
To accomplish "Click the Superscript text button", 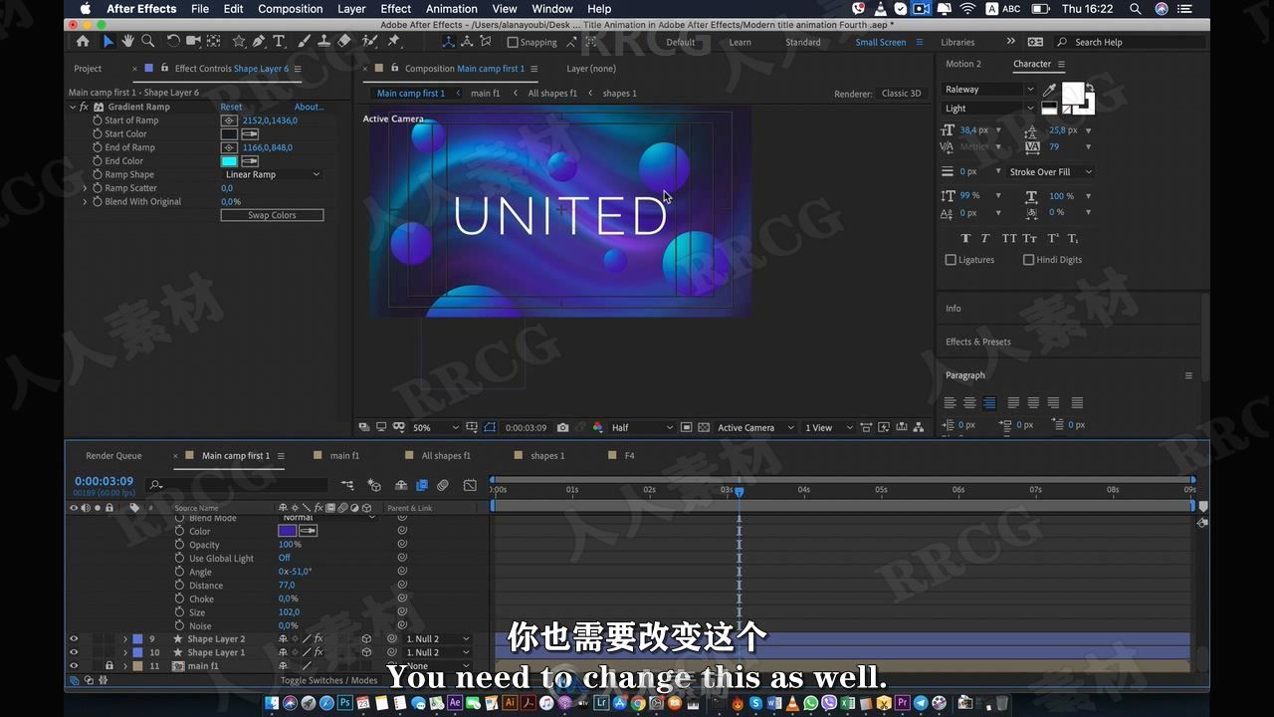I will pyautogui.click(x=1053, y=238).
